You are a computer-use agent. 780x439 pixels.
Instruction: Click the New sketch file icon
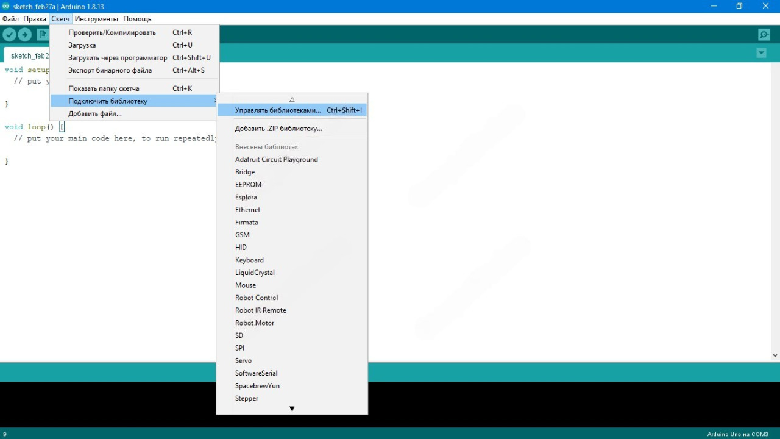(42, 35)
